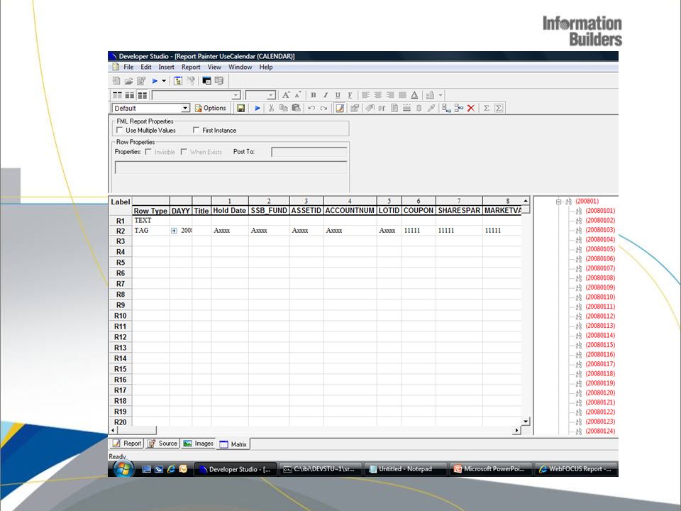Expand the plus box in row R2

click(x=174, y=231)
